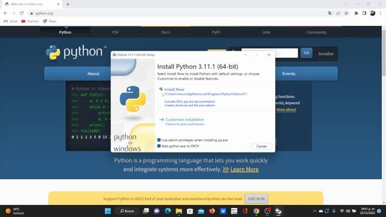The height and width of the screenshot is (217, 386).
Task: Open Mail app from taskbar
Action: (x=201, y=211)
